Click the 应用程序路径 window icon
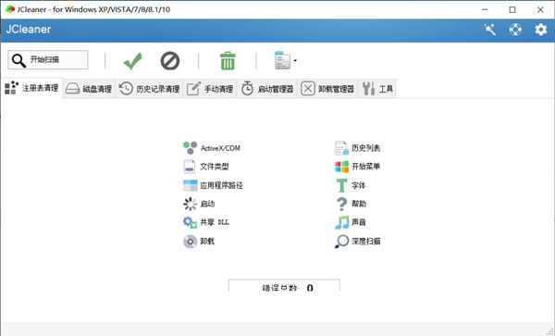The height and width of the screenshot is (336, 555). click(190, 185)
